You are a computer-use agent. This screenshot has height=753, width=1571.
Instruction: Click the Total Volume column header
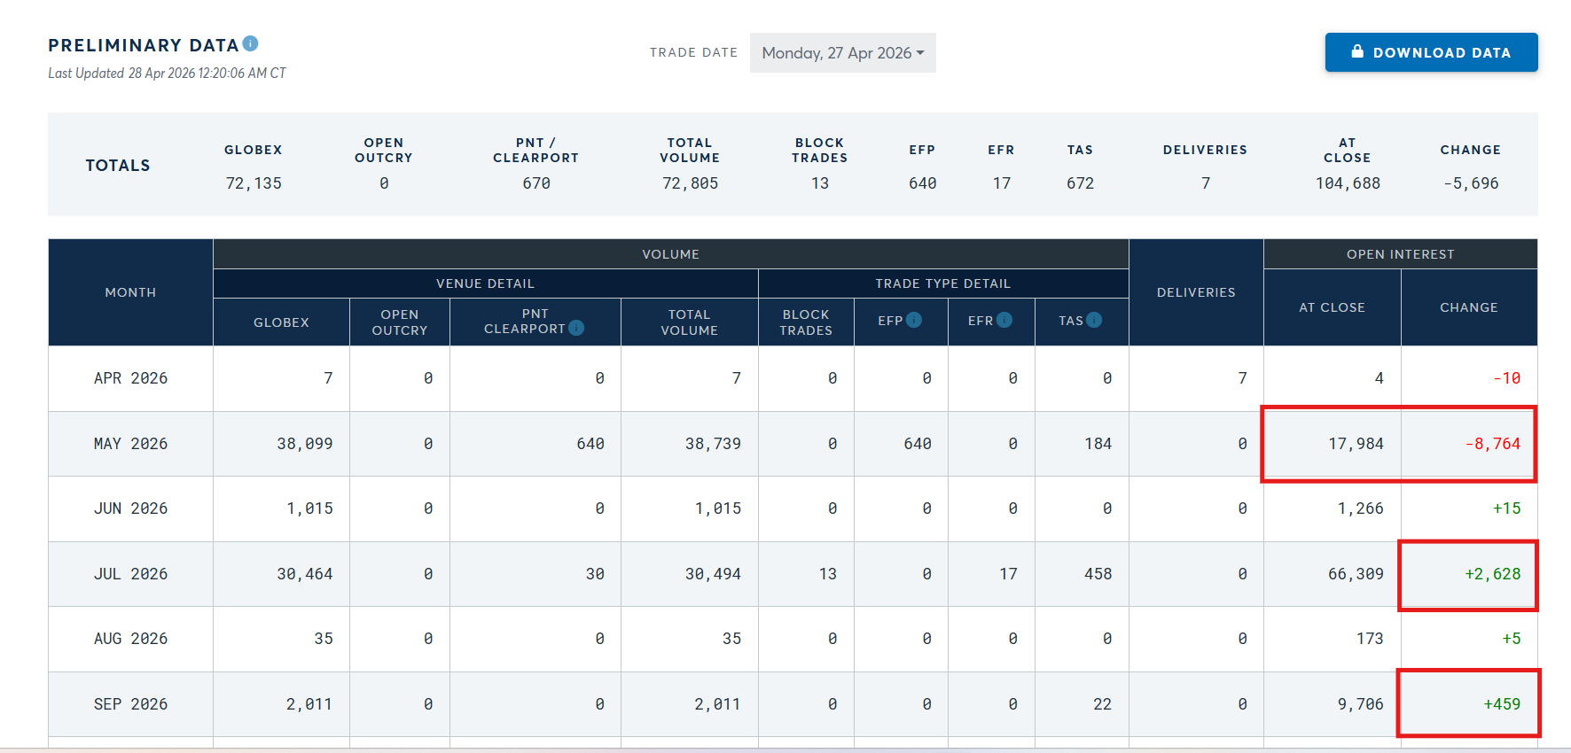click(x=689, y=322)
